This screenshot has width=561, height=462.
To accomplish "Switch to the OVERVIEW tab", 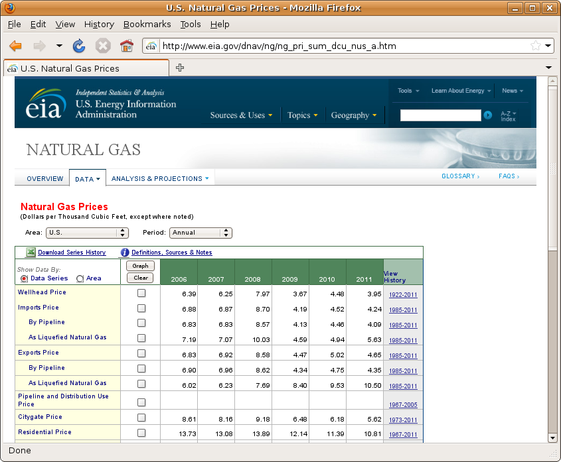I will point(45,179).
